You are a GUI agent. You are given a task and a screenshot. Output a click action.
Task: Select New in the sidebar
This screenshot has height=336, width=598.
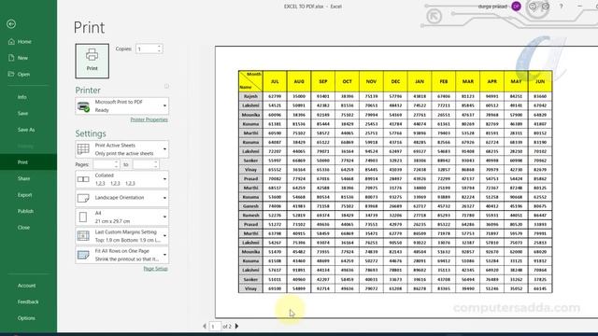[22, 58]
